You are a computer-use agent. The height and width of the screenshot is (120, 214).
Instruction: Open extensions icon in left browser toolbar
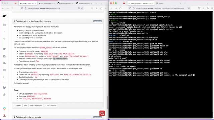point(101,8)
